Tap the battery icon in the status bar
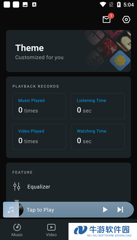137x240 pixels. click(x=119, y=4)
